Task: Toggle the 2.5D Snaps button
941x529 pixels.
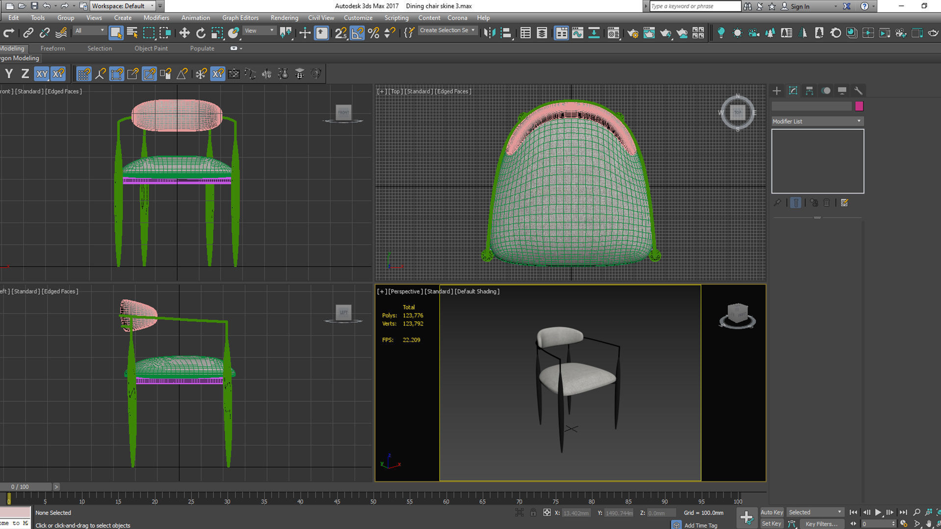Action: pyautogui.click(x=341, y=33)
